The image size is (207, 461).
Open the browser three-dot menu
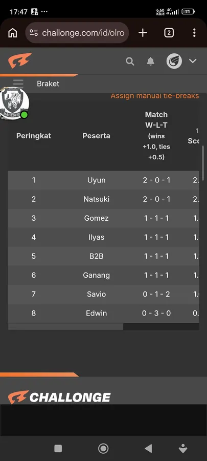(x=194, y=33)
